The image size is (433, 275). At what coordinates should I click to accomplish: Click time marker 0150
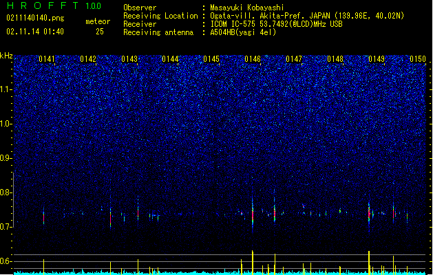pos(418,59)
